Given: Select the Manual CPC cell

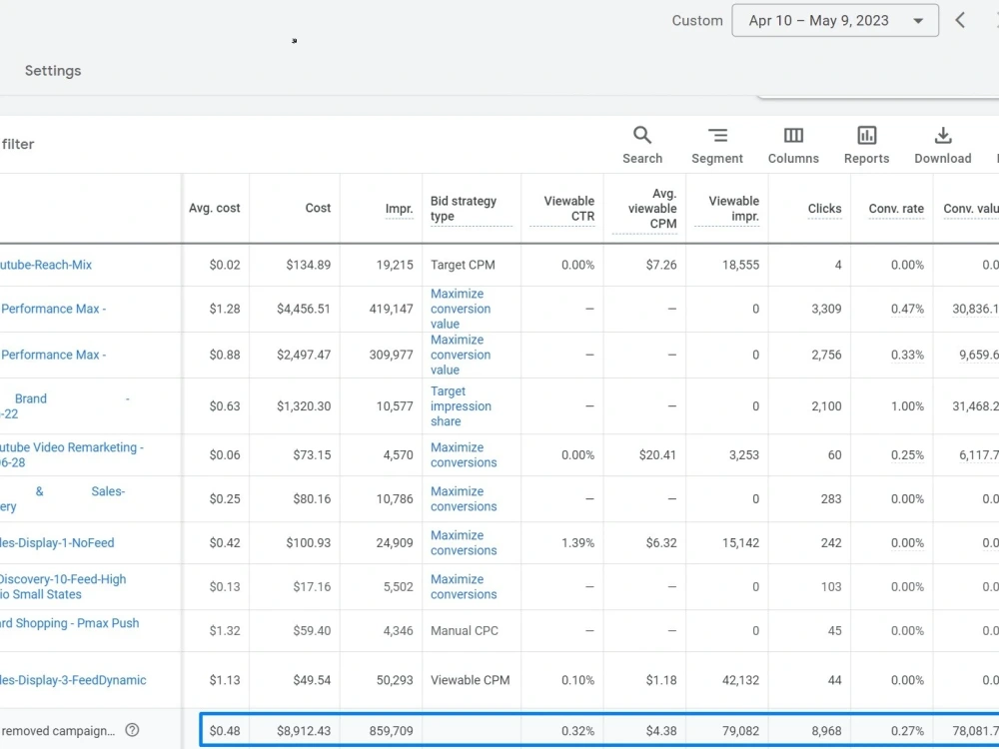Looking at the screenshot, I should [465, 630].
